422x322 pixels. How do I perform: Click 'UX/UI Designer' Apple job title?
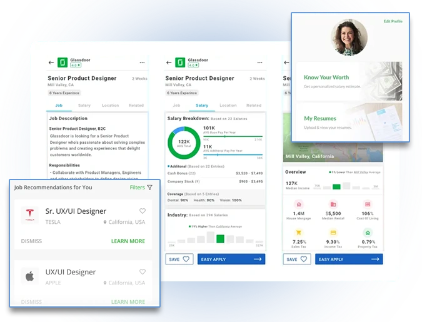coord(71,272)
